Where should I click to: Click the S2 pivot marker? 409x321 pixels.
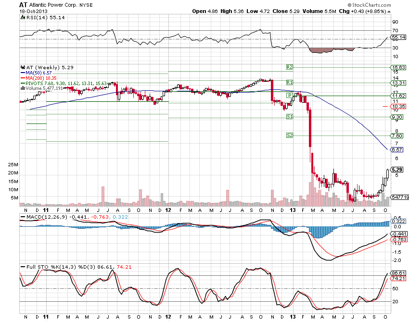(290, 136)
